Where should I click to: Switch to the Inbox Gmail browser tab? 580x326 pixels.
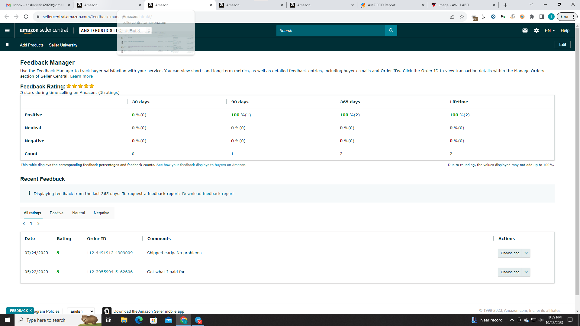38,5
